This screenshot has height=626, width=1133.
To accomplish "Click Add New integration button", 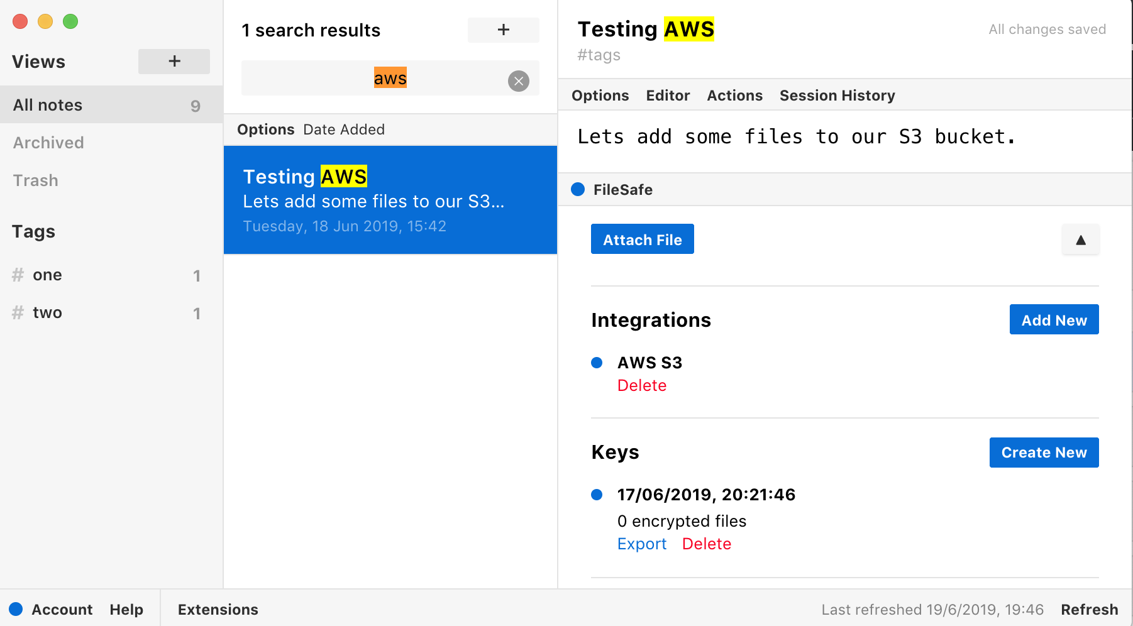I will (1054, 320).
